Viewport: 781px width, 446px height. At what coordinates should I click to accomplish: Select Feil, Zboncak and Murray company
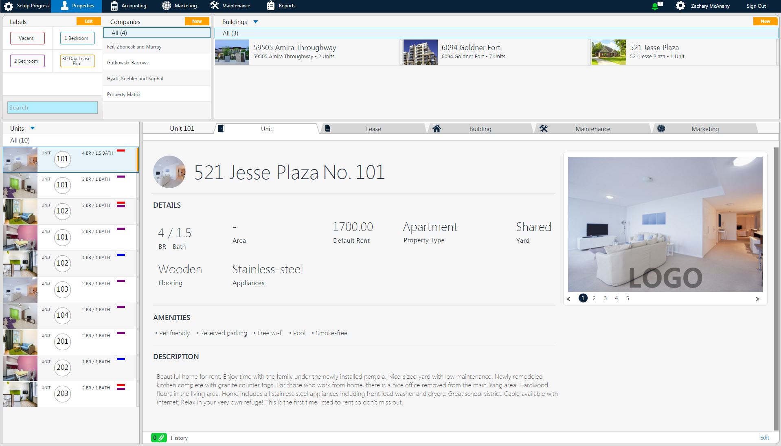point(157,47)
